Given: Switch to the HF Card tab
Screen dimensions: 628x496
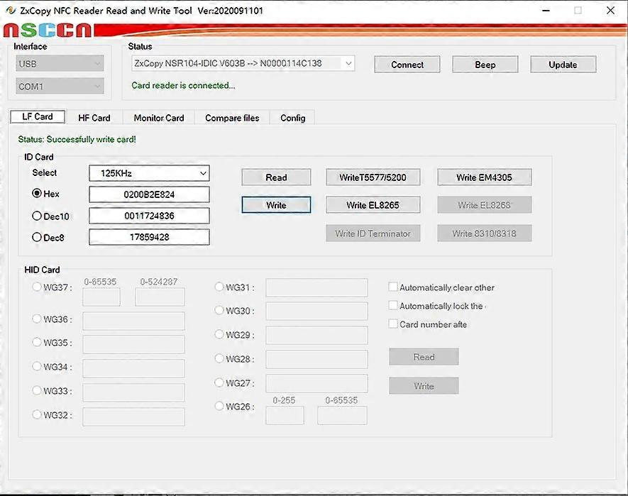Looking at the screenshot, I should (x=94, y=118).
